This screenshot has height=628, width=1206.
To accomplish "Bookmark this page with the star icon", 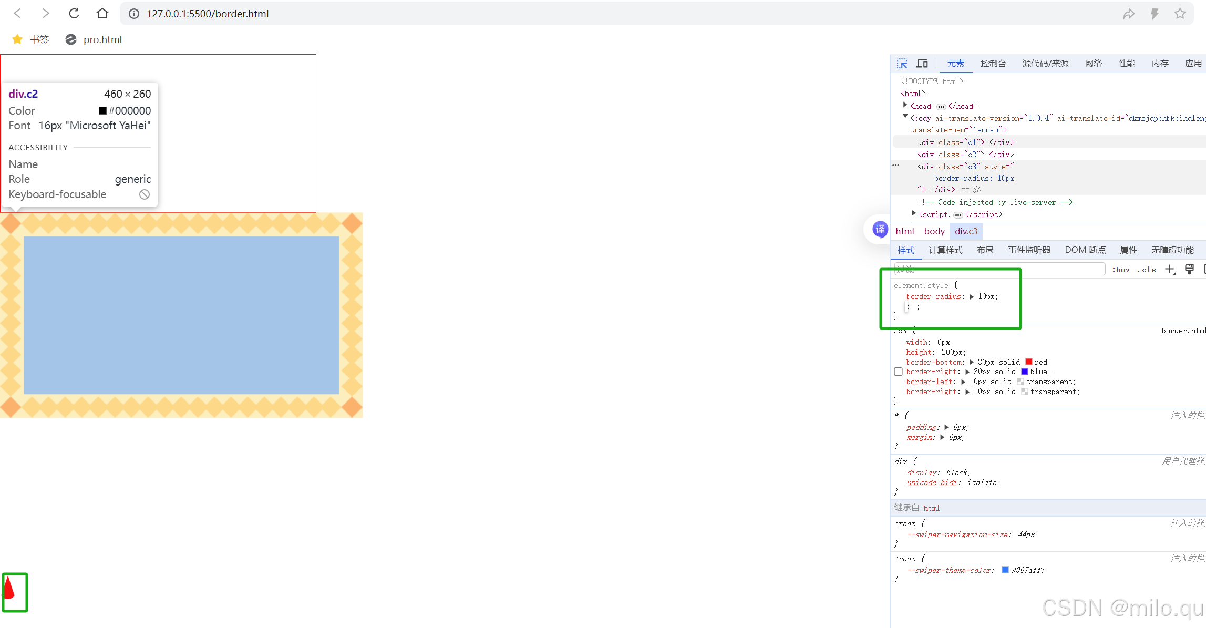I will (x=1180, y=14).
